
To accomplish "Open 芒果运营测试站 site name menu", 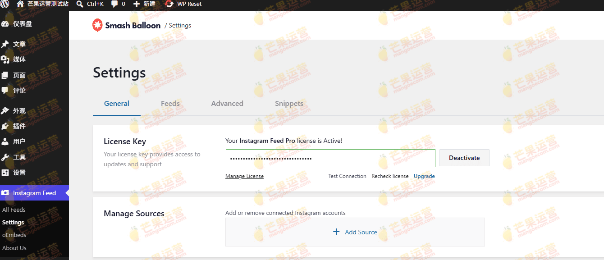I will tap(48, 4).
